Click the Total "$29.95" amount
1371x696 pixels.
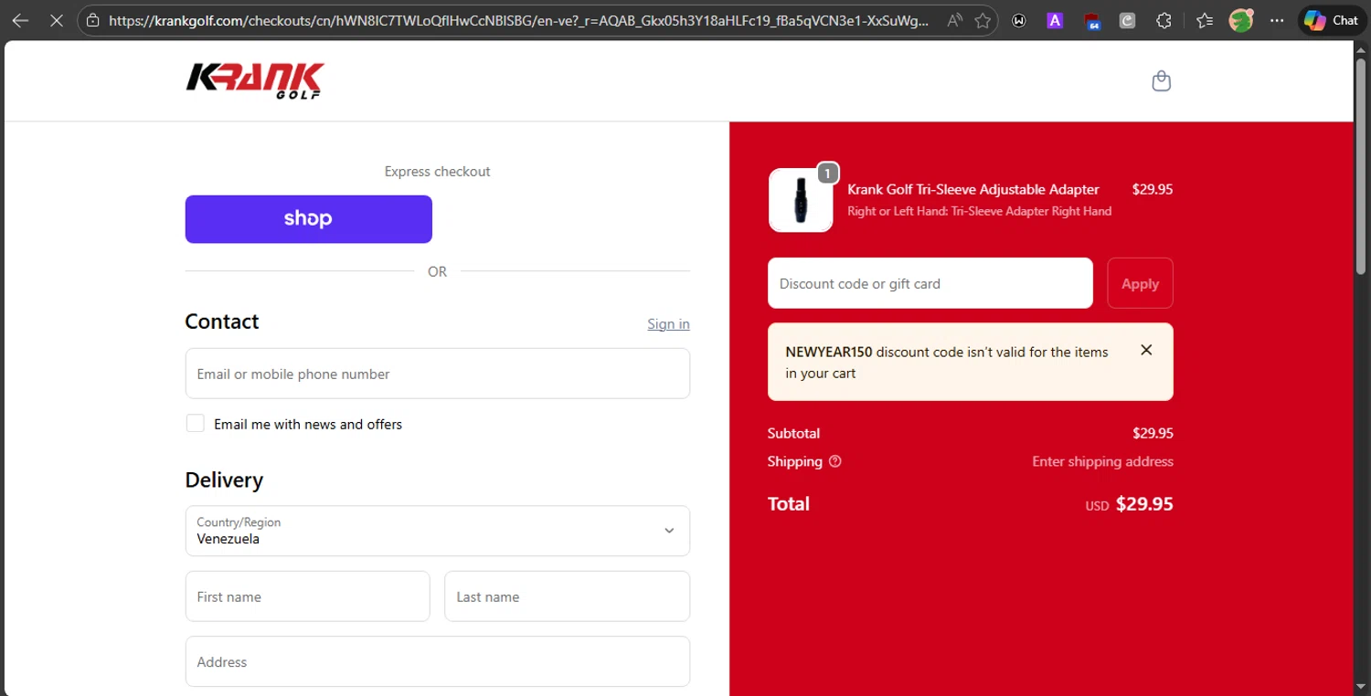click(1144, 504)
